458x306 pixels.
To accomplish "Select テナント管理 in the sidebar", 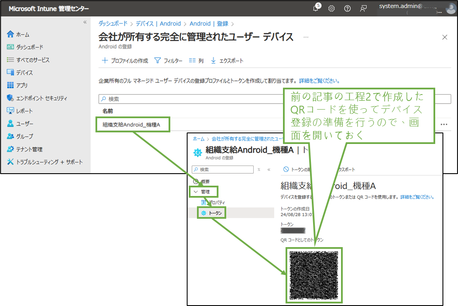I will (x=25, y=149).
